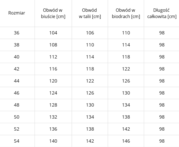Click size 50 row label
This screenshot has width=179, height=147.
(x=17, y=117)
